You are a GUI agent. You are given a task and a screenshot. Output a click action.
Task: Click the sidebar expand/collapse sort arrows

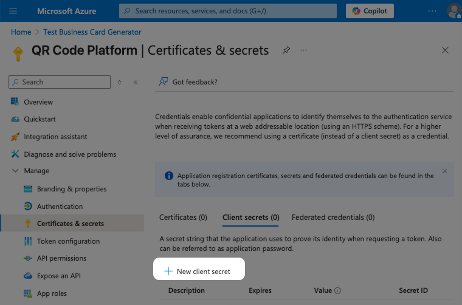click(119, 82)
